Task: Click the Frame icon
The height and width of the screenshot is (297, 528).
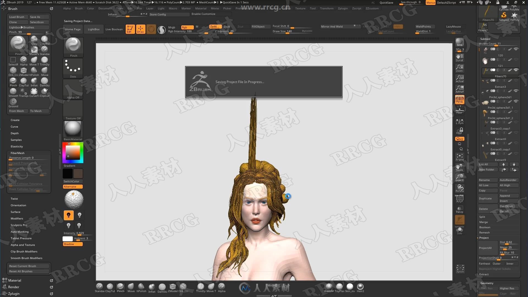Action: coord(460,157)
